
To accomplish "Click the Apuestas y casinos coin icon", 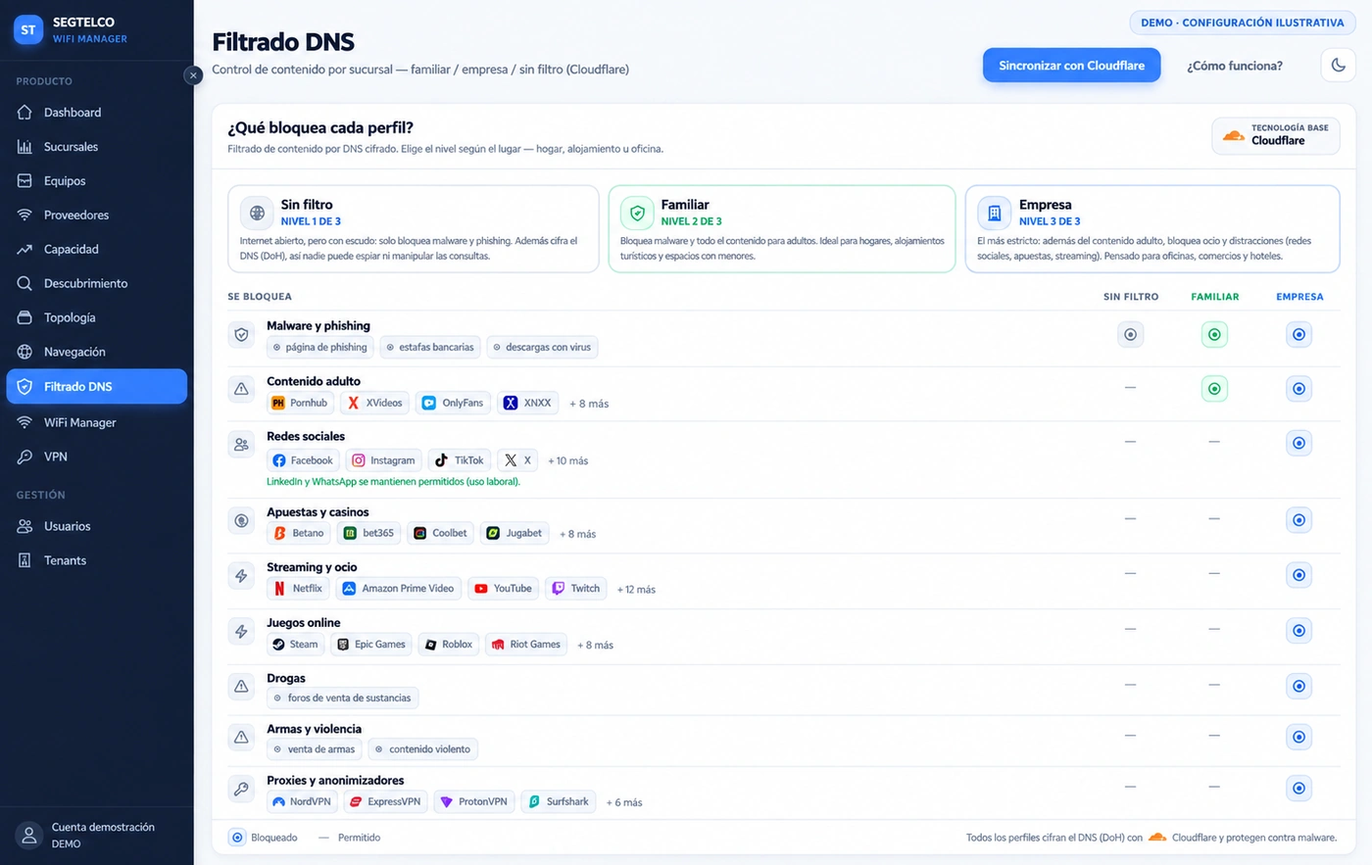I will click(241, 520).
